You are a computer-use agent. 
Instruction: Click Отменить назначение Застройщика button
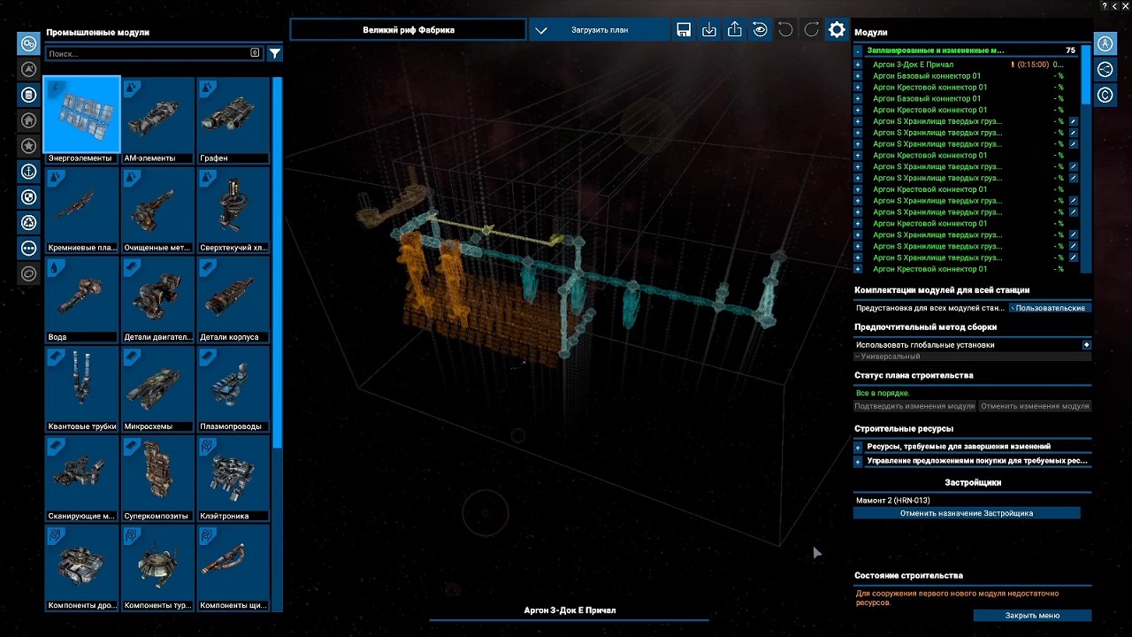[x=967, y=513]
